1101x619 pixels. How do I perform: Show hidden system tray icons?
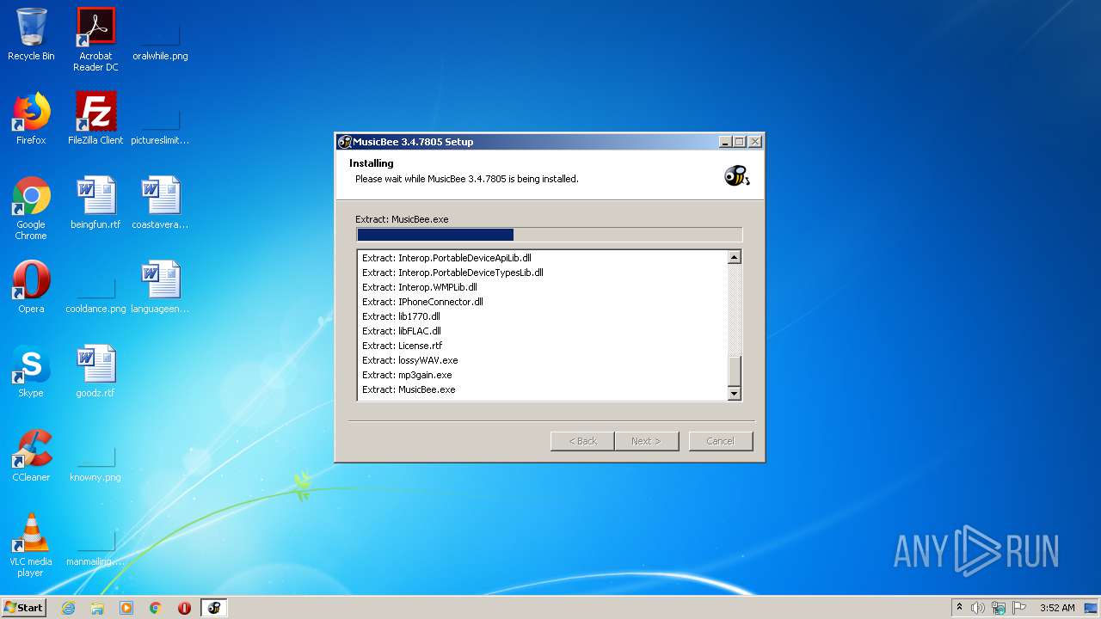point(959,608)
